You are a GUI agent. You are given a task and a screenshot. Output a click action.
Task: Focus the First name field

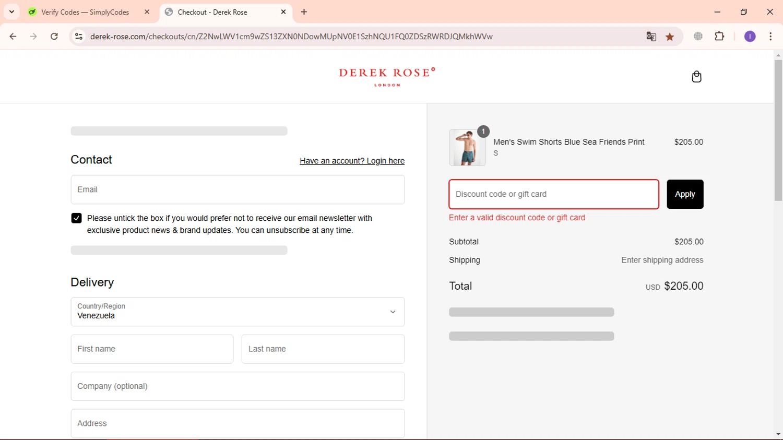point(152,349)
